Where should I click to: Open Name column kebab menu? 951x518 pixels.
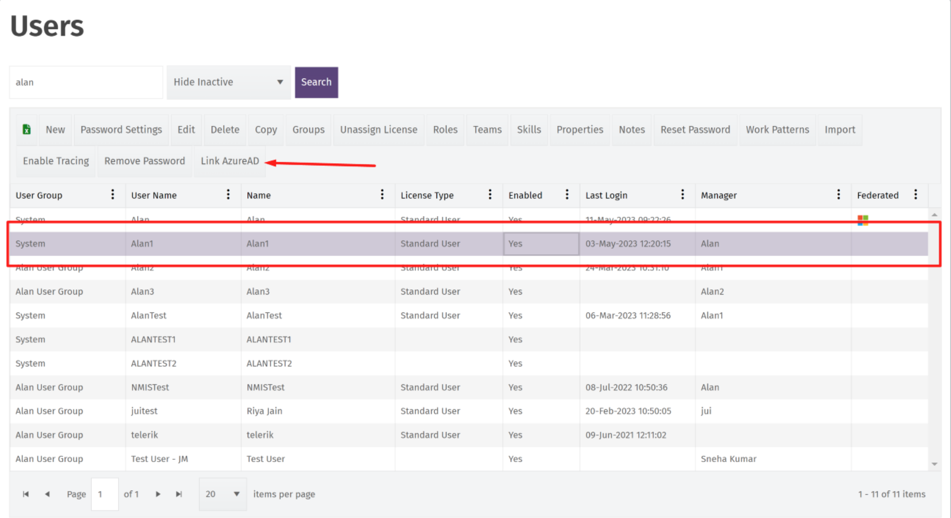point(382,194)
